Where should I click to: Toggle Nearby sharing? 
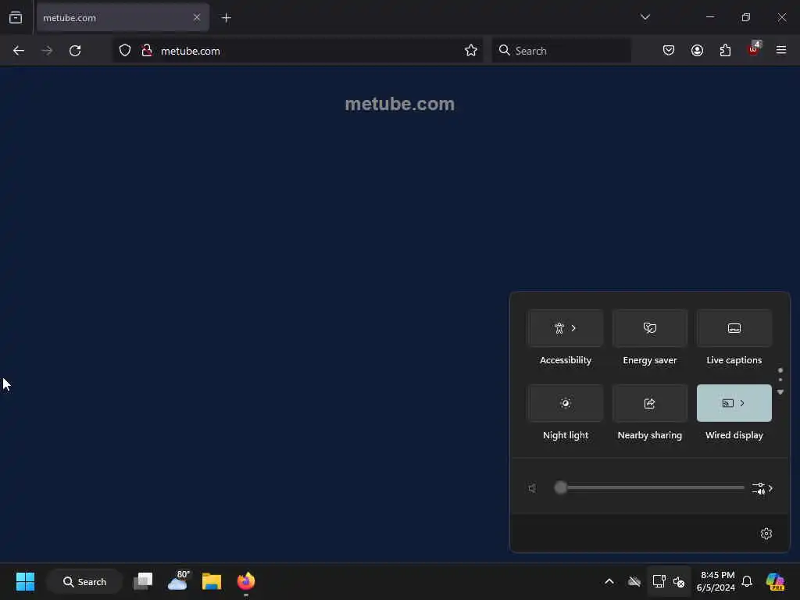pyautogui.click(x=649, y=403)
